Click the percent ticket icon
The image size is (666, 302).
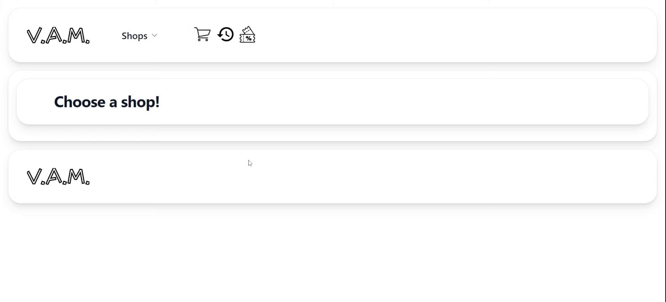(247, 34)
